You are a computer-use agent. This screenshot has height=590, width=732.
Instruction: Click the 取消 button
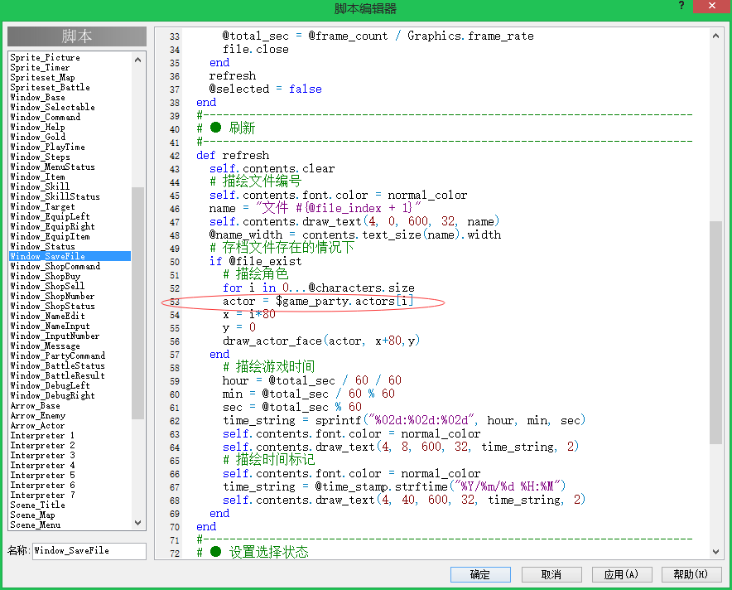[x=551, y=574]
